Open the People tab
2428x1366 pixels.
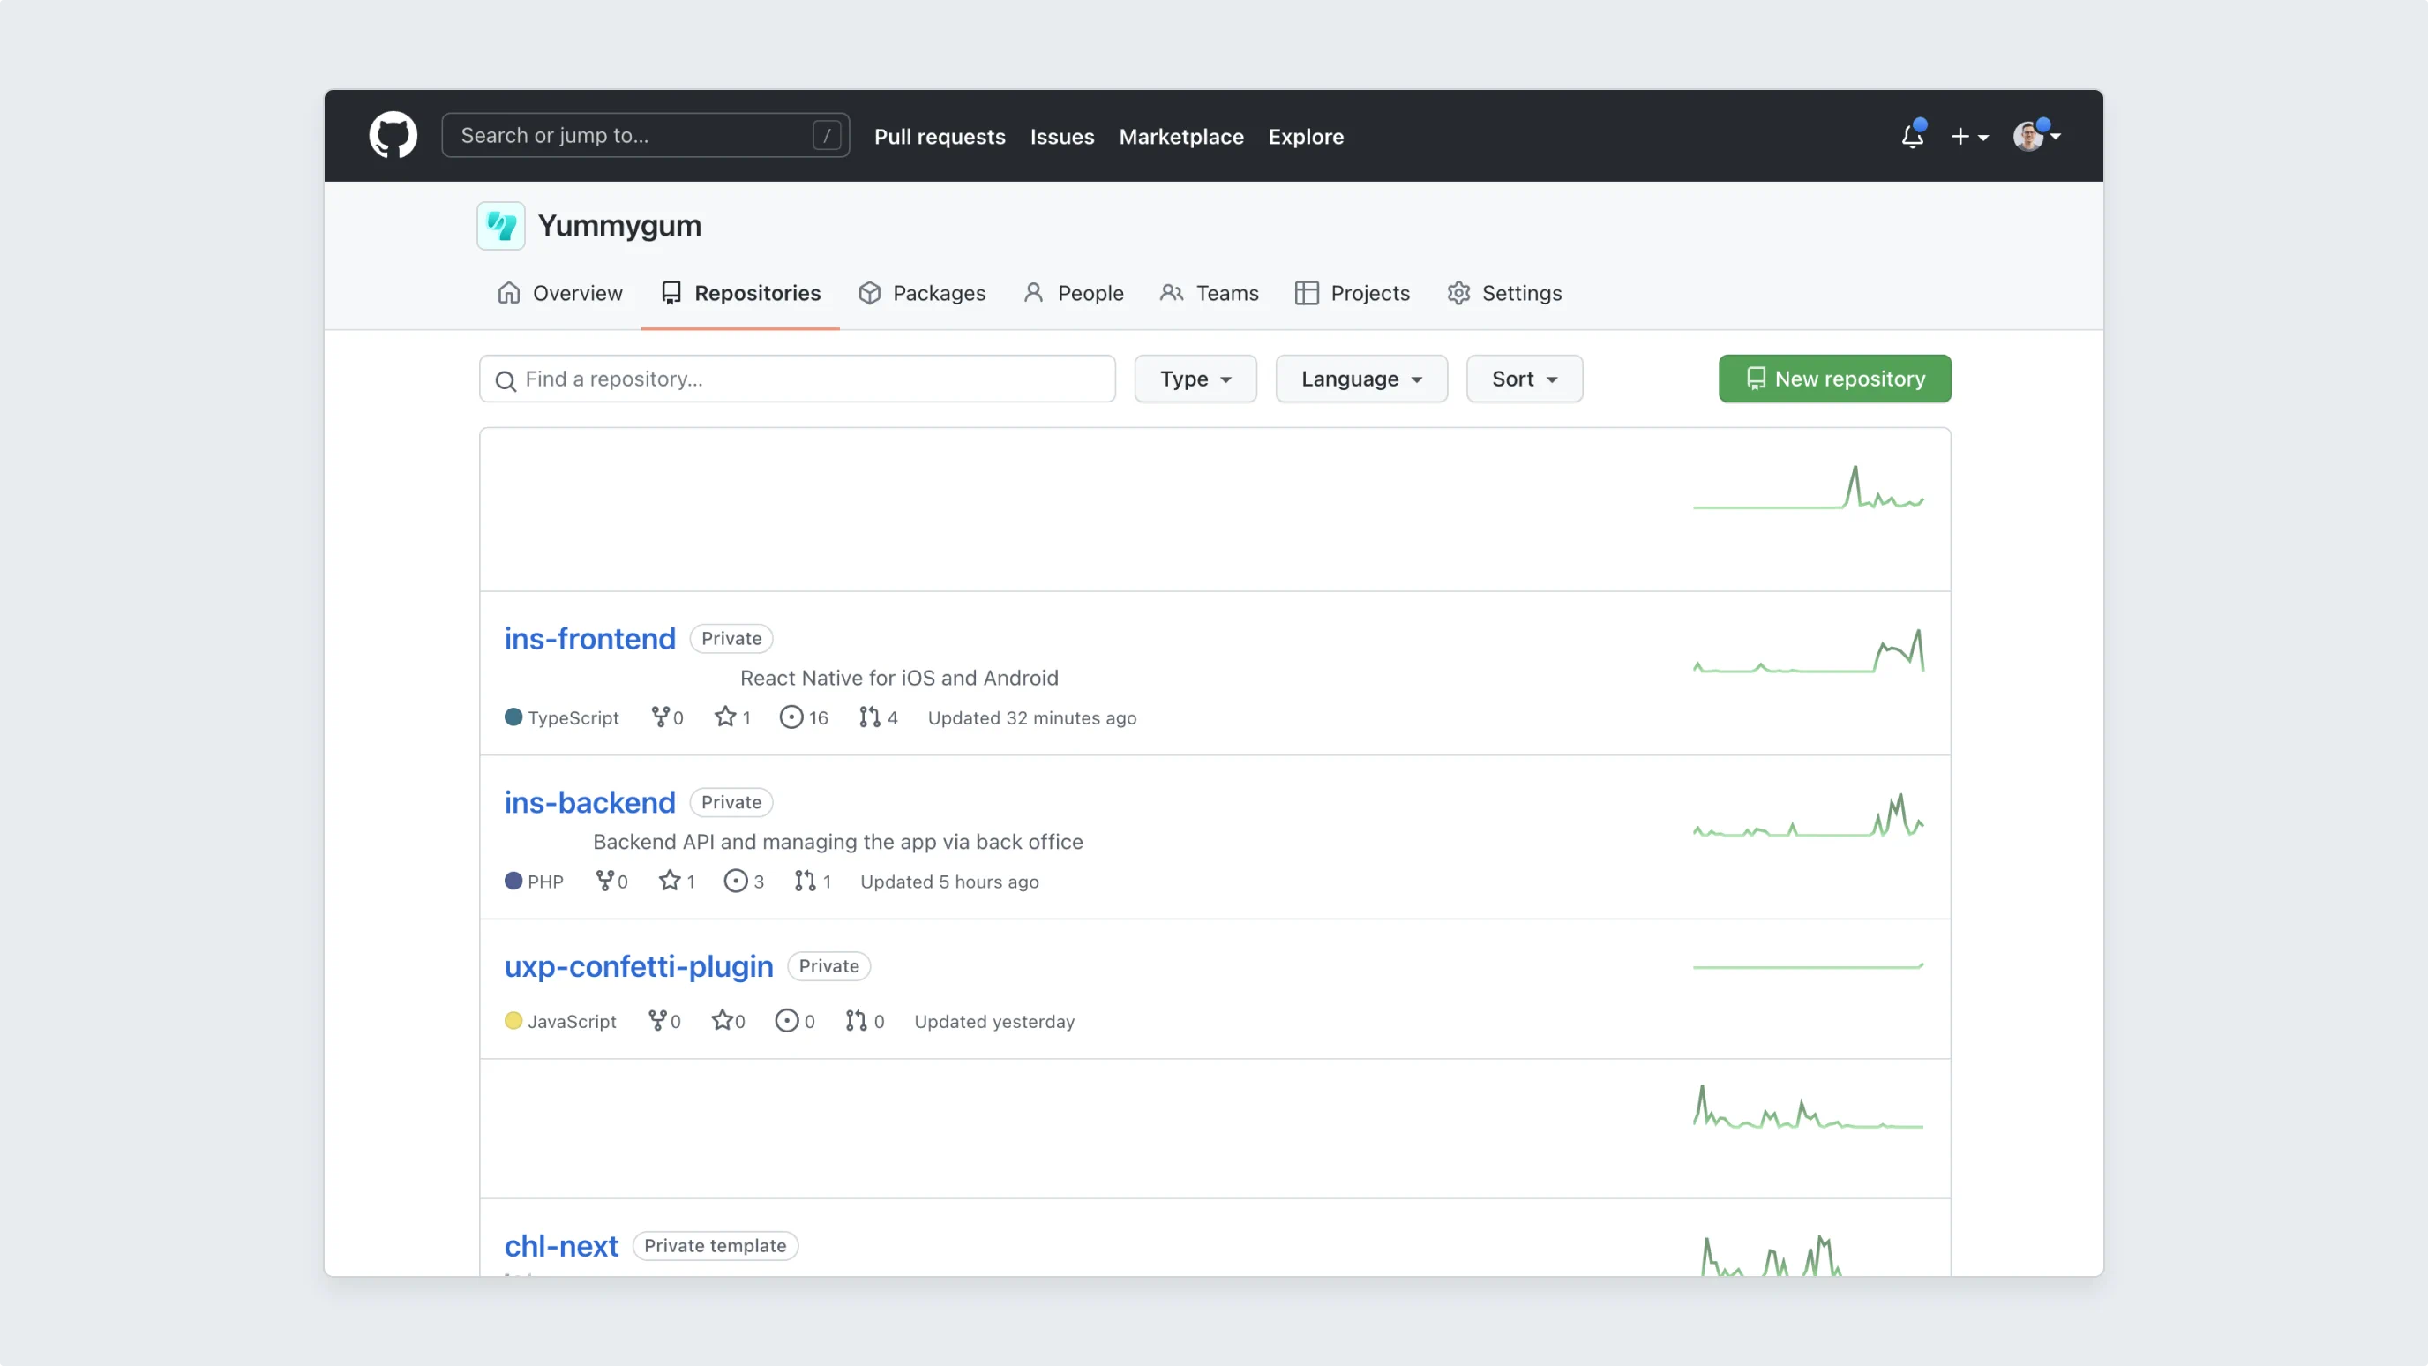tap(1074, 293)
